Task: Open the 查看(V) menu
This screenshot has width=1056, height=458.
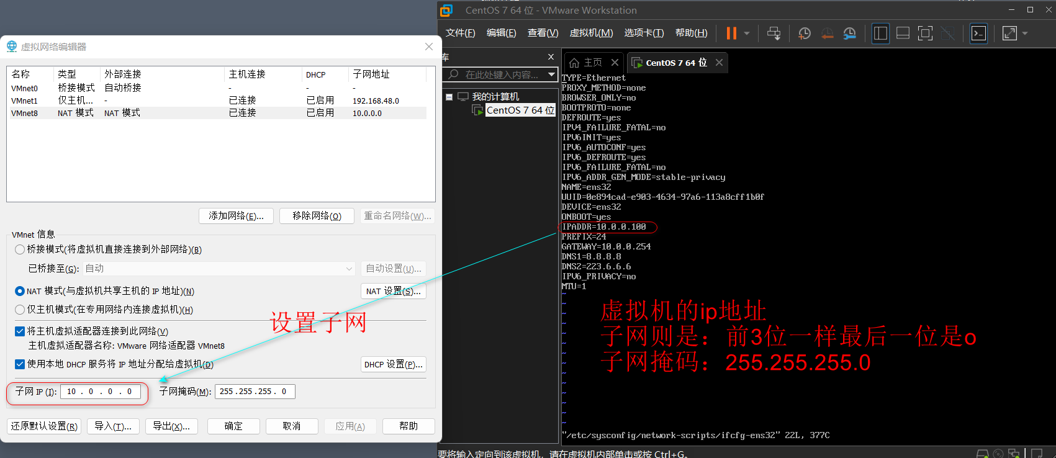Action: point(543,33)
